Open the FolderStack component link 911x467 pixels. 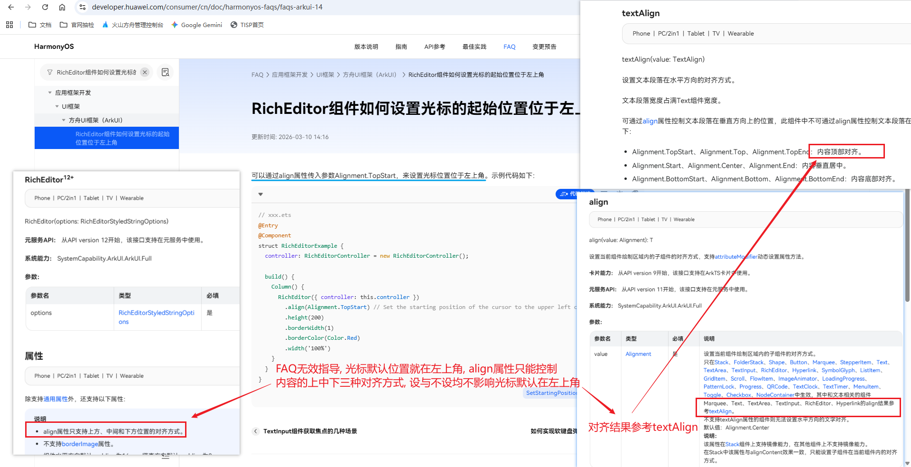749,362
